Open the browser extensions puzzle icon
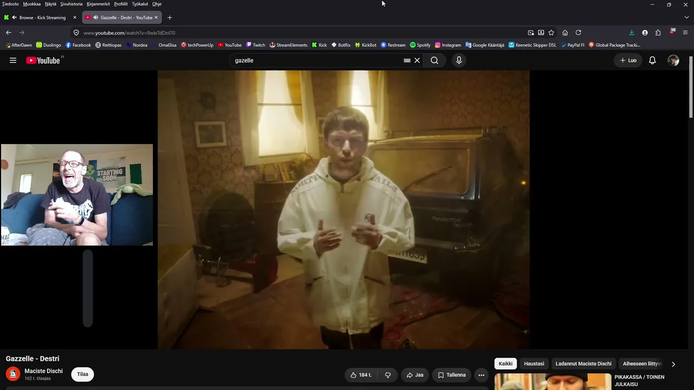694x390 pixels. click(x=658, y=32)
